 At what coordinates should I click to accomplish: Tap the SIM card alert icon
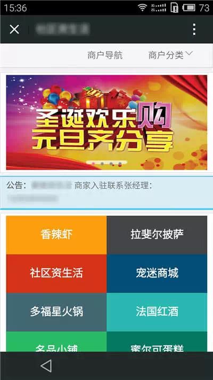[x=174, y=8]
